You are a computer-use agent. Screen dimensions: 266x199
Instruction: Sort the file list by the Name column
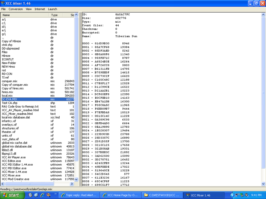25,15
